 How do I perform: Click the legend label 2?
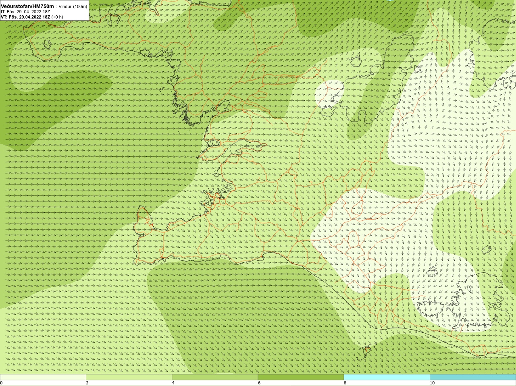87,383
